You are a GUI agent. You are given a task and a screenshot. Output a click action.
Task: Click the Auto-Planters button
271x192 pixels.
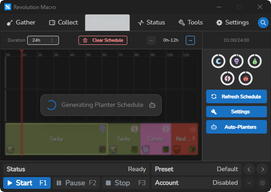pos(237,127)
